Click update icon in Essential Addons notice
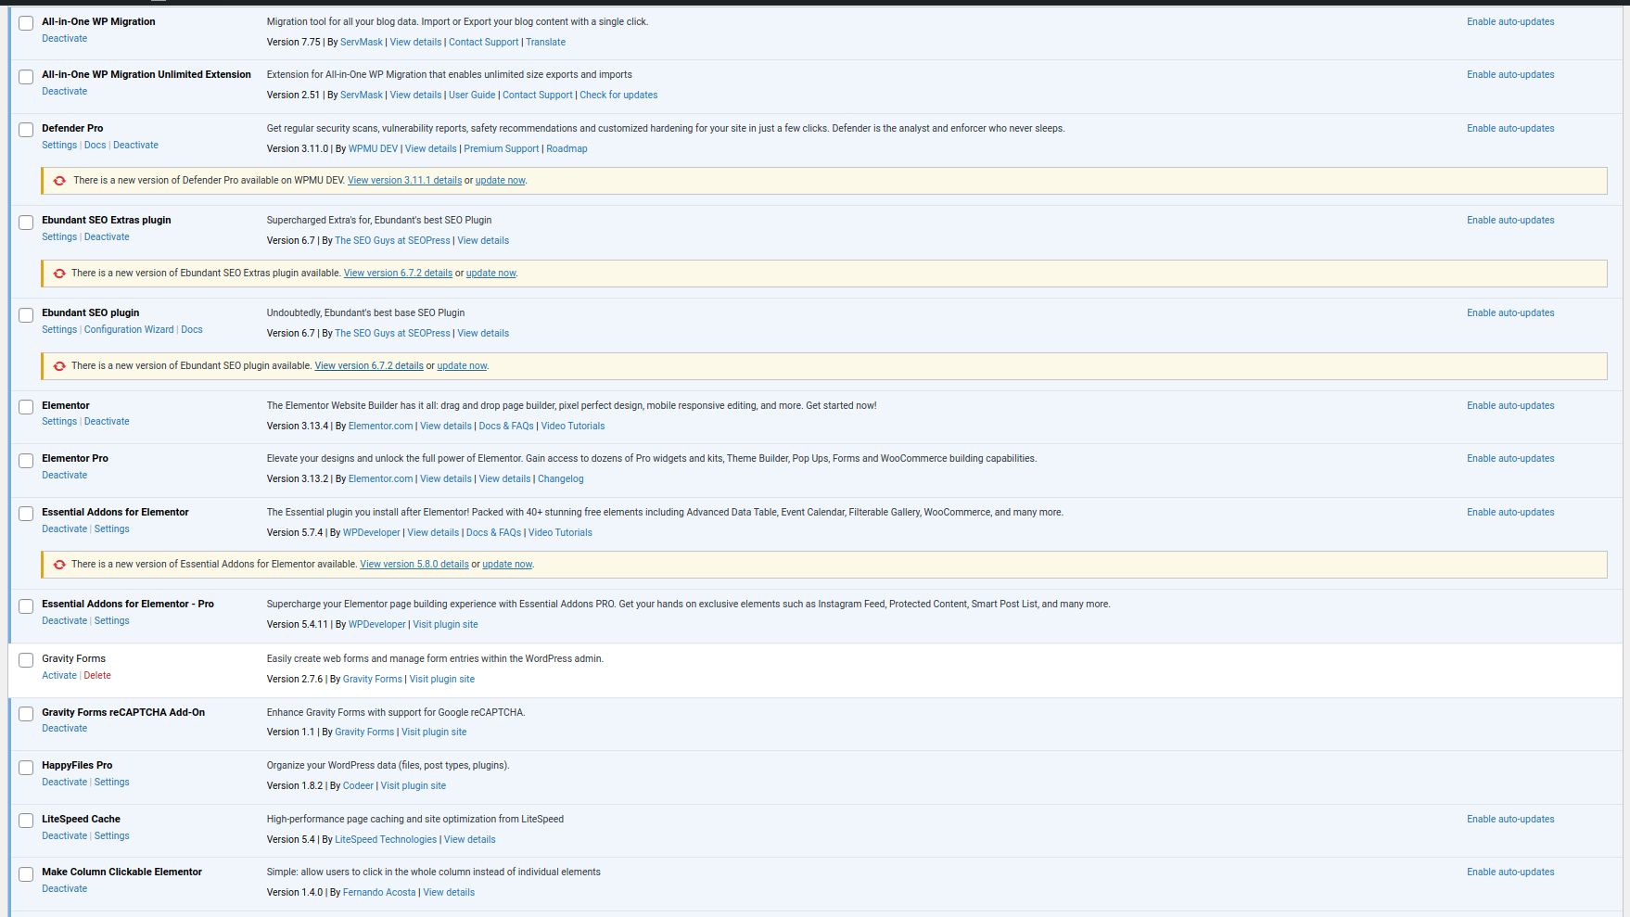Screen dimensions: 1630x917 click(x=59, y=565)
